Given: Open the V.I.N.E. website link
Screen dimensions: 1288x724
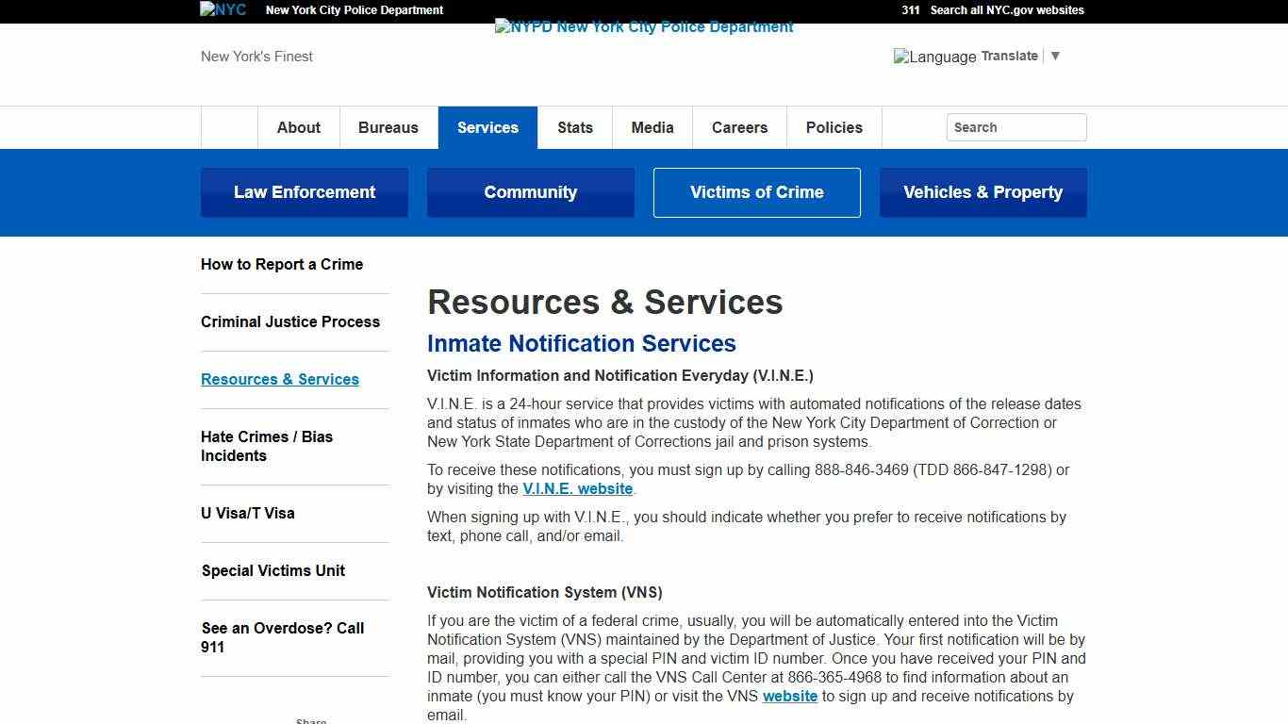Looking at the screenshot, I should [577, 488].
